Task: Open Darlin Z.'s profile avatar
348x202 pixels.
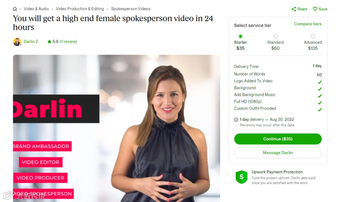Action: click(x=17, y=42)
